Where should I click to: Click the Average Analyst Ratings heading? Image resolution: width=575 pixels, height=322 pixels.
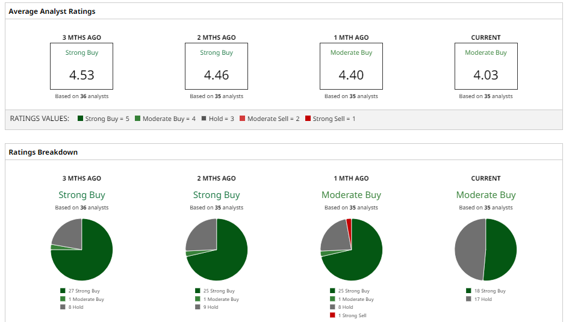click(52, 11)
